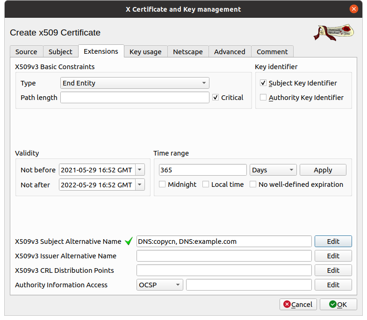Toggle the Critical checkbox
The image size is (367, 320).
coord(216,98)
